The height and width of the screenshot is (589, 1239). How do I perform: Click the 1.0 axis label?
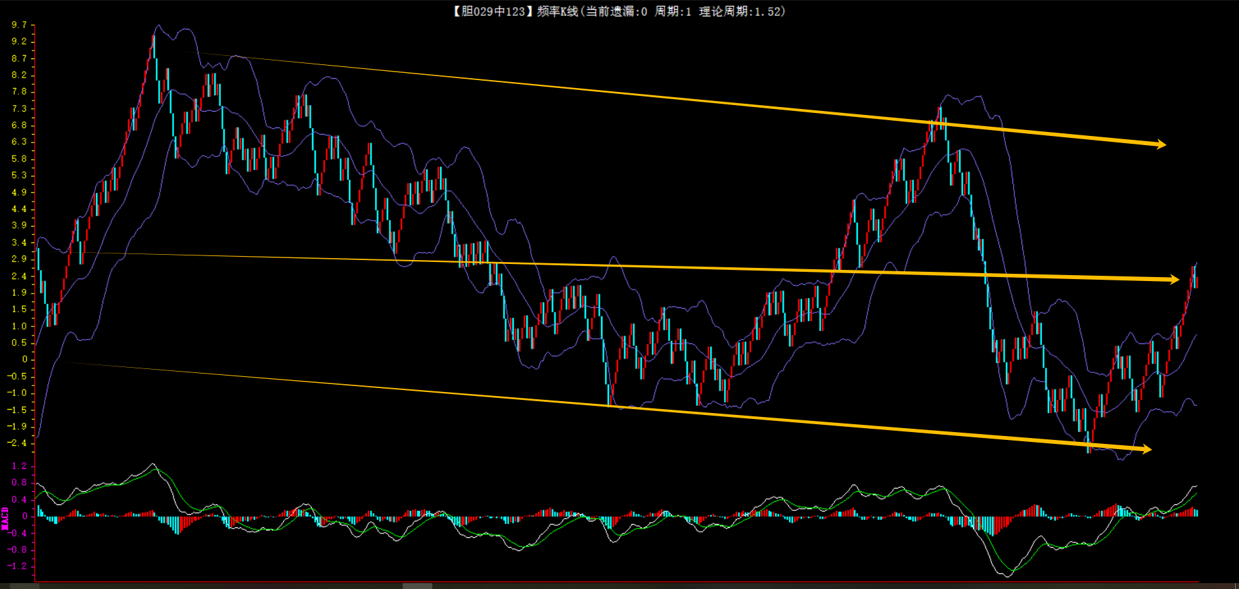(x=19, y=326)
